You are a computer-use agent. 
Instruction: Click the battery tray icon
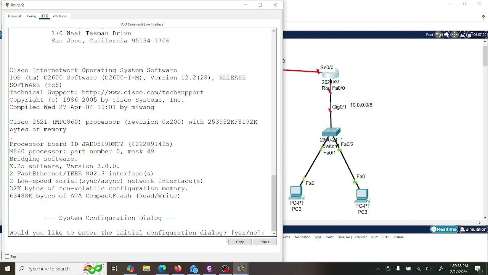(408, 269)
